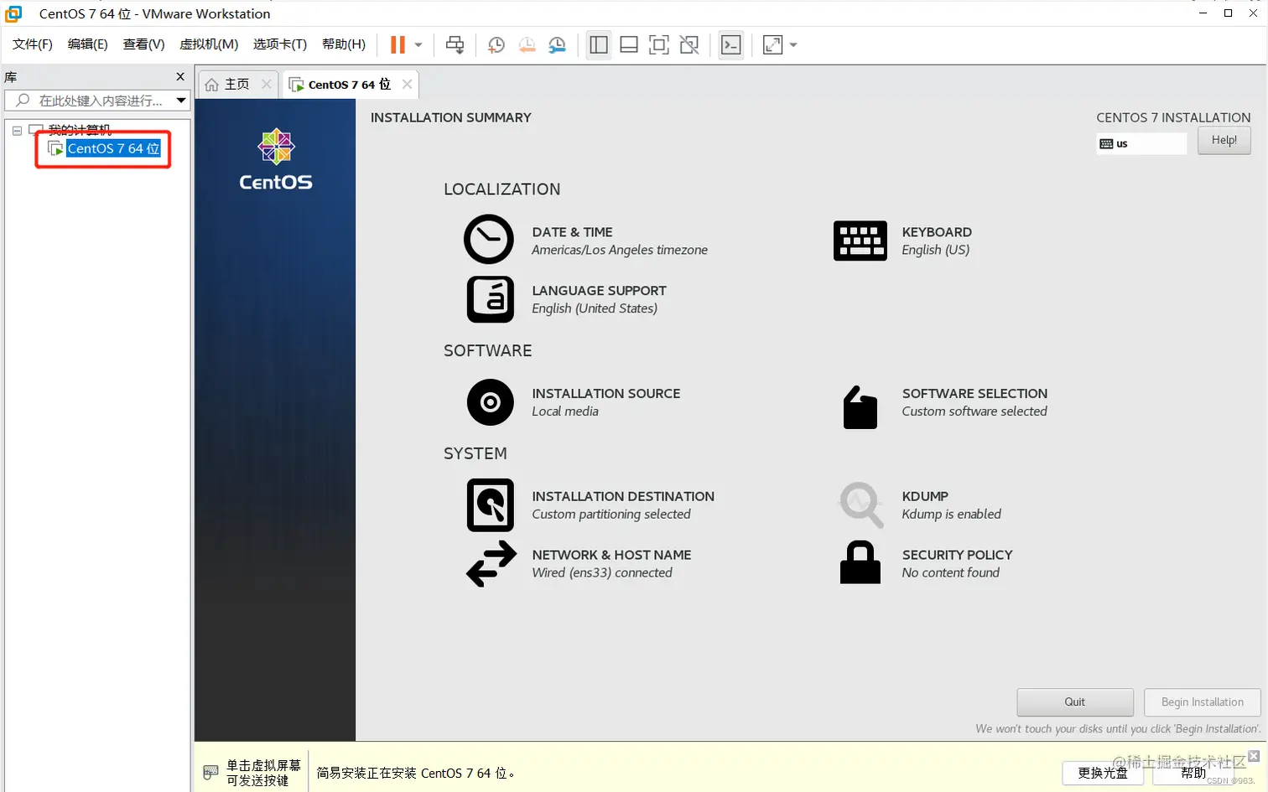
Task: Click the library search input field
Action: tap(96, 101)
